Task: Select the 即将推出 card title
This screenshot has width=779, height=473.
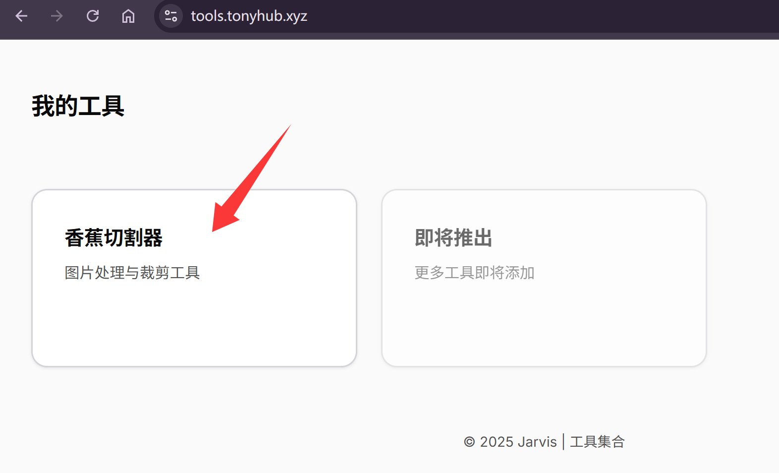Action: pyautogui.click(x=453, y=238)
